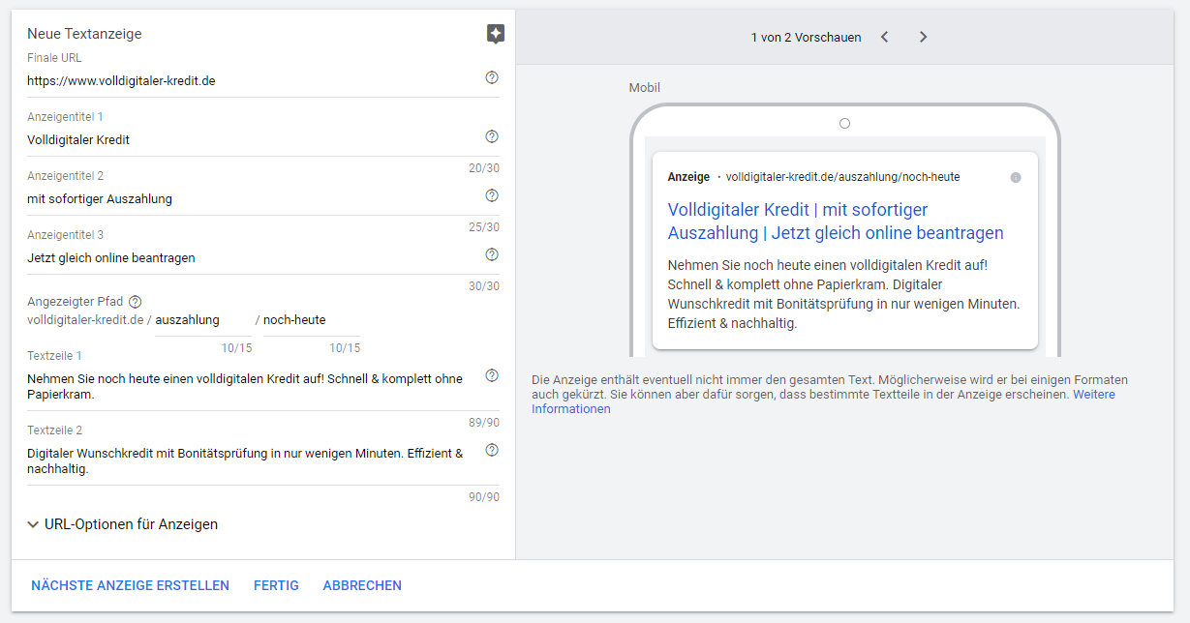The height and width of the screenshot is (623, 1190).
Task: Expand URL-Optionen für Anzeigen section
Action: click(x=123, y=524)
